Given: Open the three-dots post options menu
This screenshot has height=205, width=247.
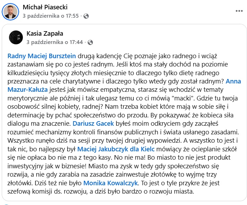Looking at the screenshot, I should tap(239, 11).
